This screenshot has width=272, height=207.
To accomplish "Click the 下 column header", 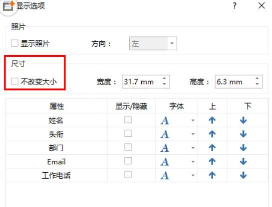I will [x=248, y=106].
